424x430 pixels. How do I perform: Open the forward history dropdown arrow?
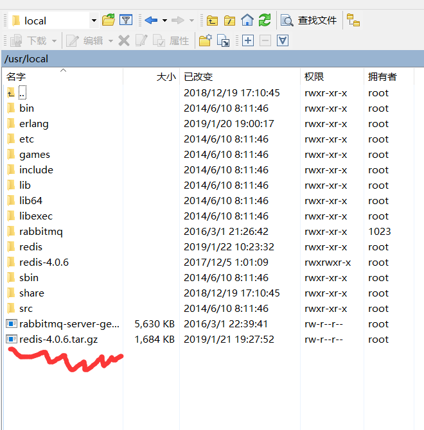[x=191, y=21]
